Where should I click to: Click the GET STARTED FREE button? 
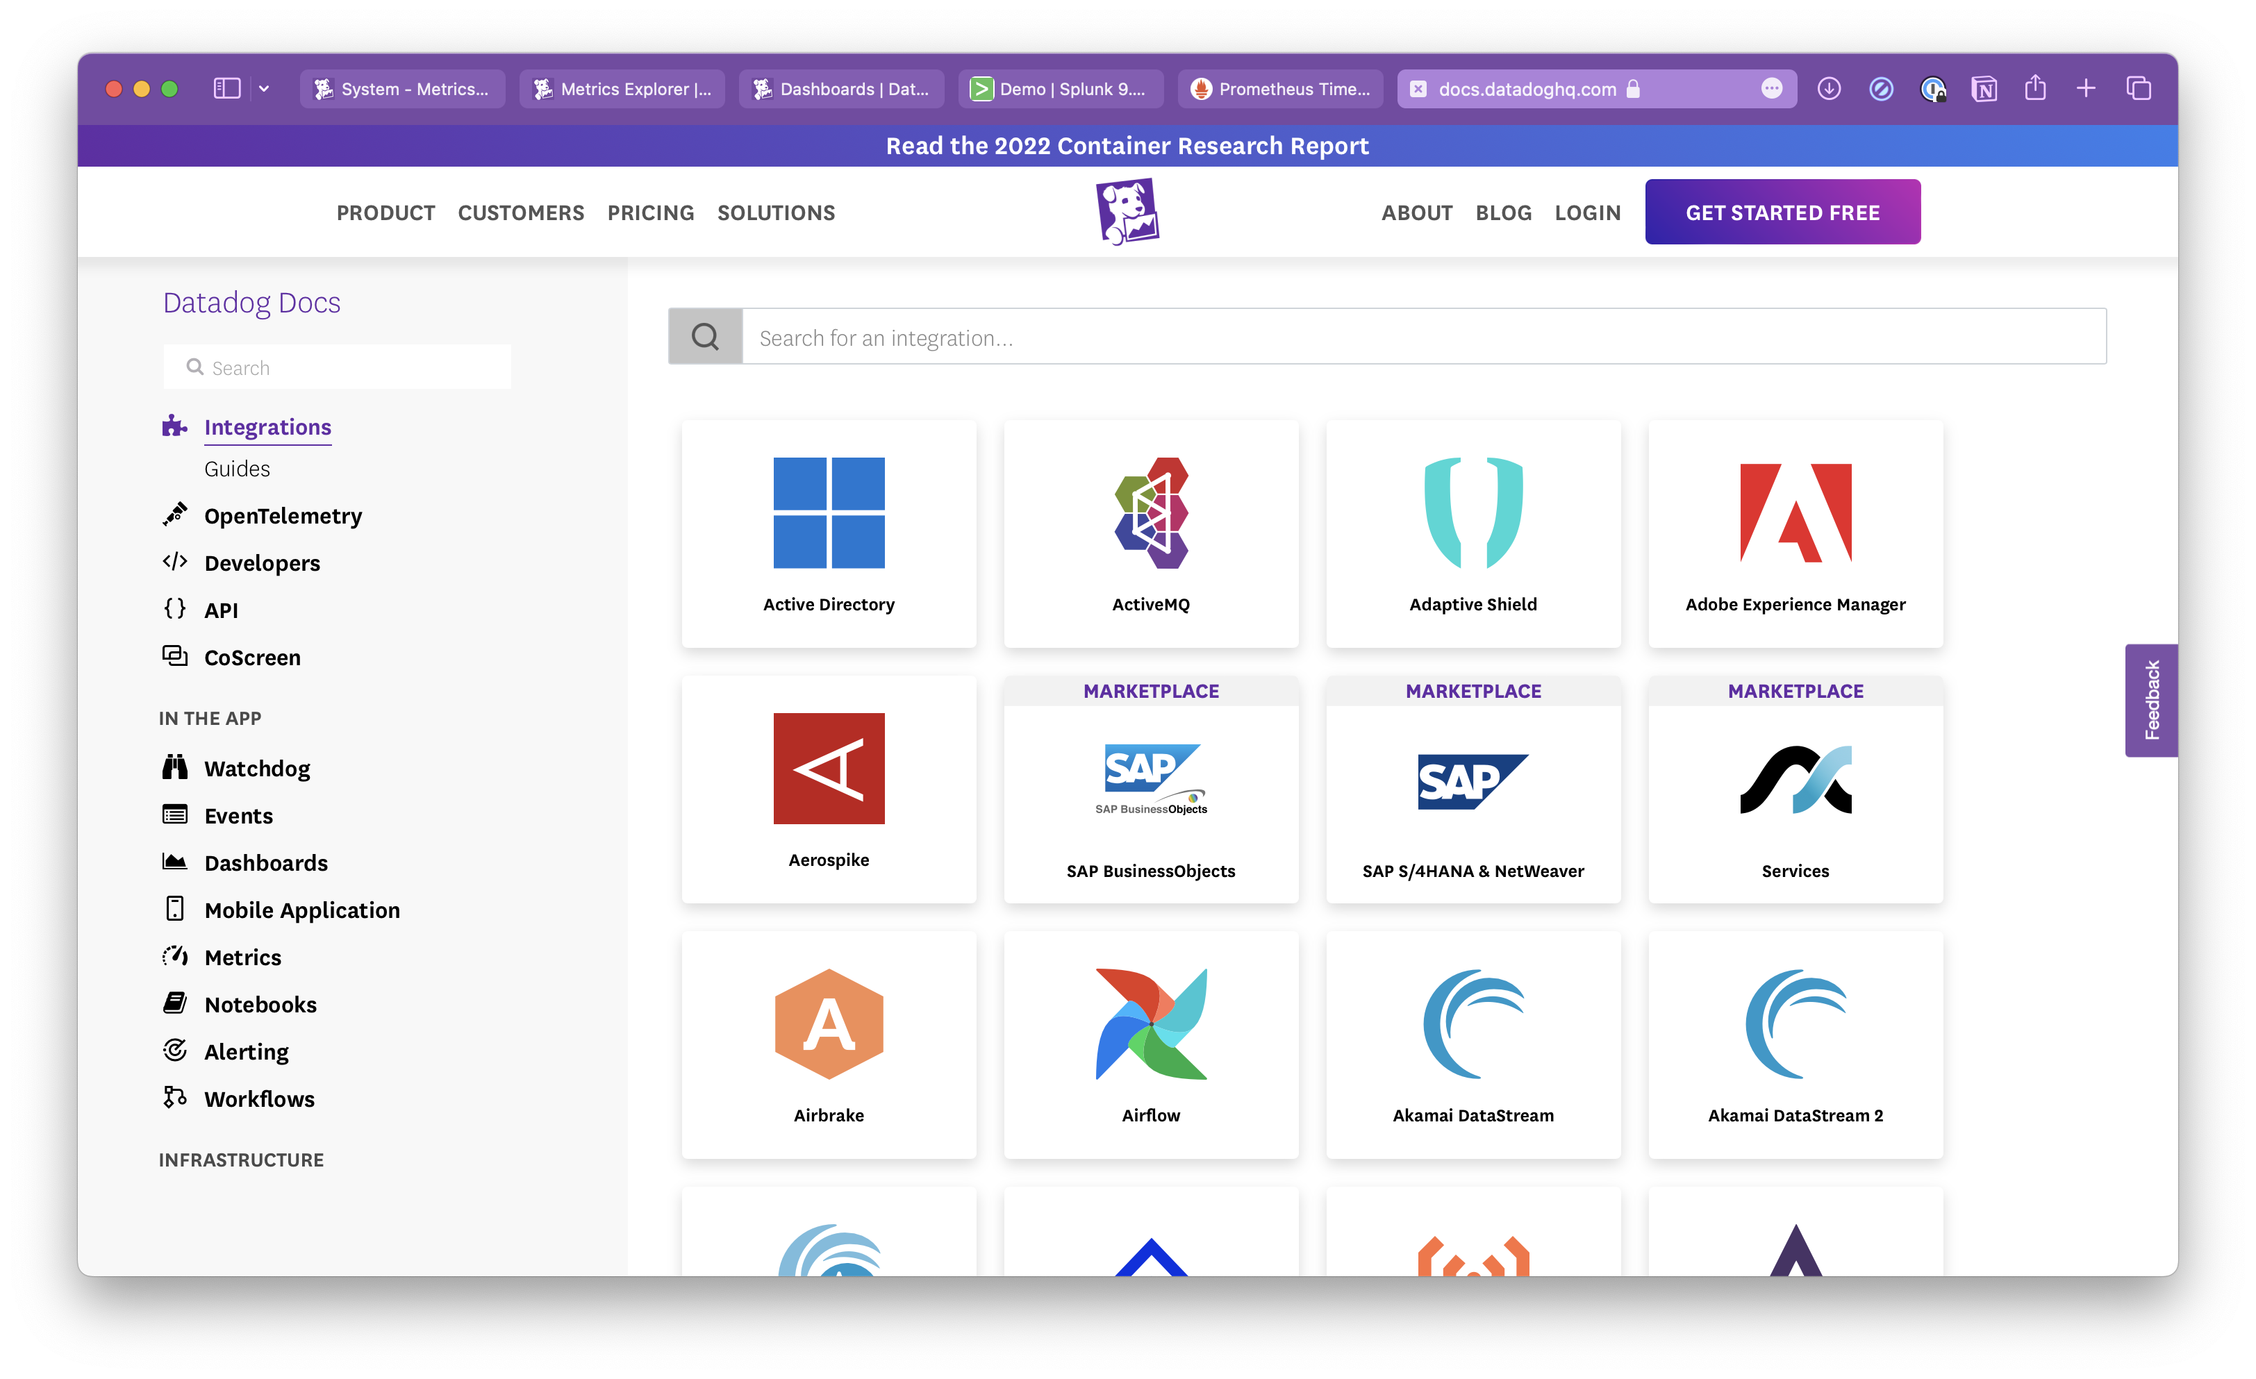(x=1782, y=212)
